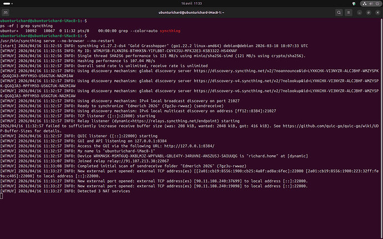This screenshot has width=383, height=239.
Task: Click the address 90.11.108.240:19098
Action: 218,186
